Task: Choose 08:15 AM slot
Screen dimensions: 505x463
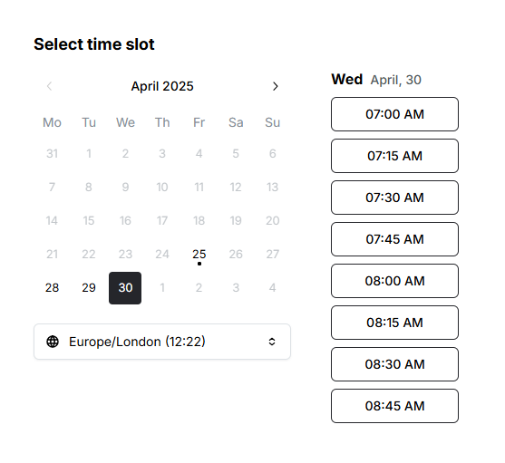Action: pyautogui.click(x=394, y=323)
